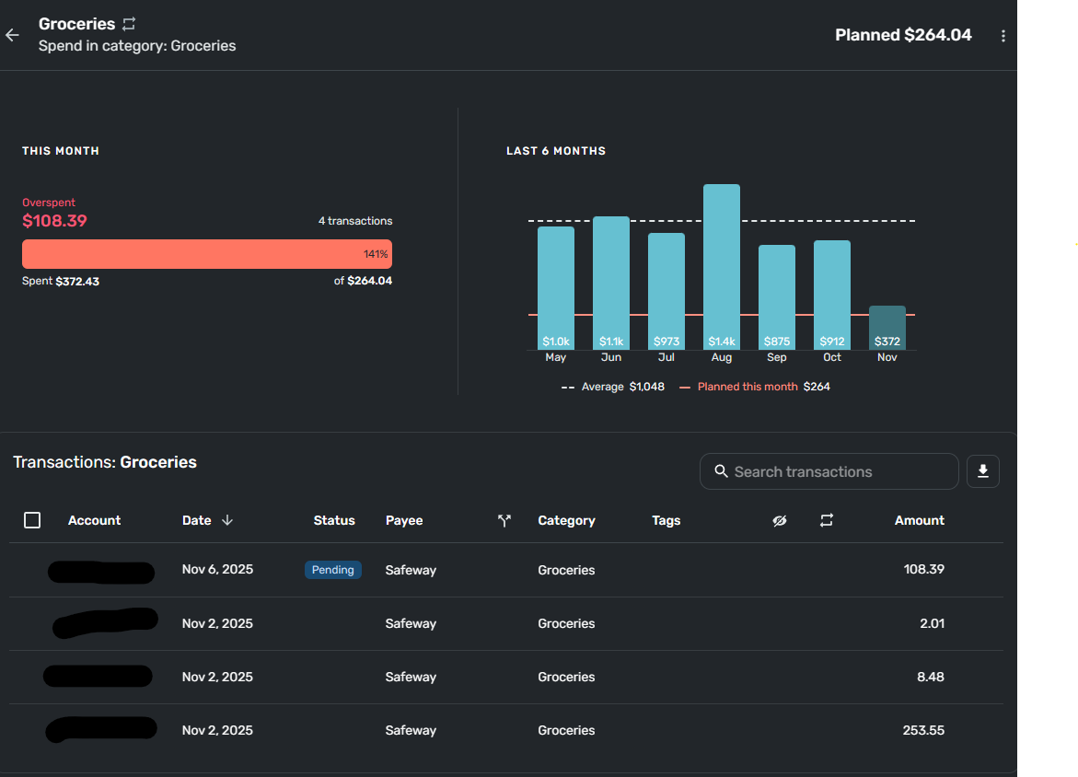Select the August $1.4k chart bar

tap(721, 267)
